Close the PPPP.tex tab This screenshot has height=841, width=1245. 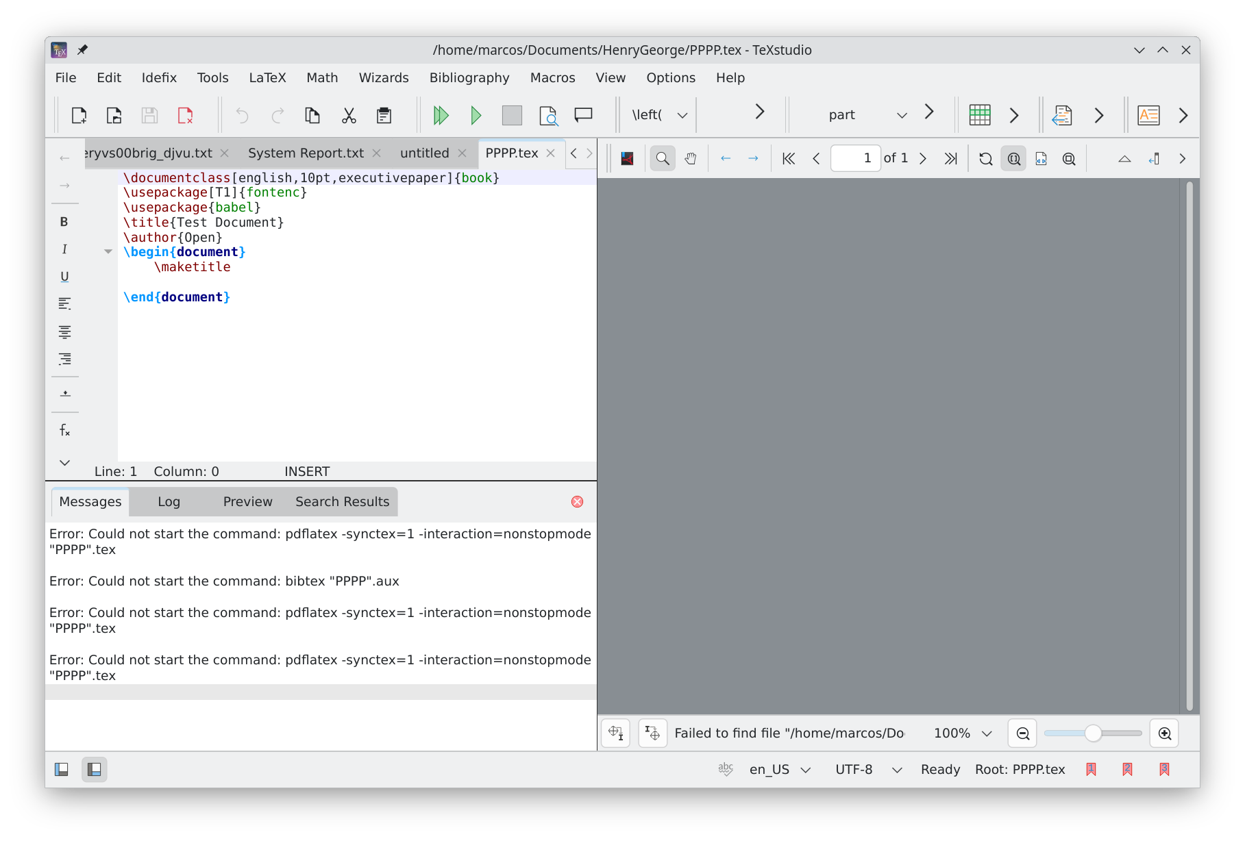551,153
